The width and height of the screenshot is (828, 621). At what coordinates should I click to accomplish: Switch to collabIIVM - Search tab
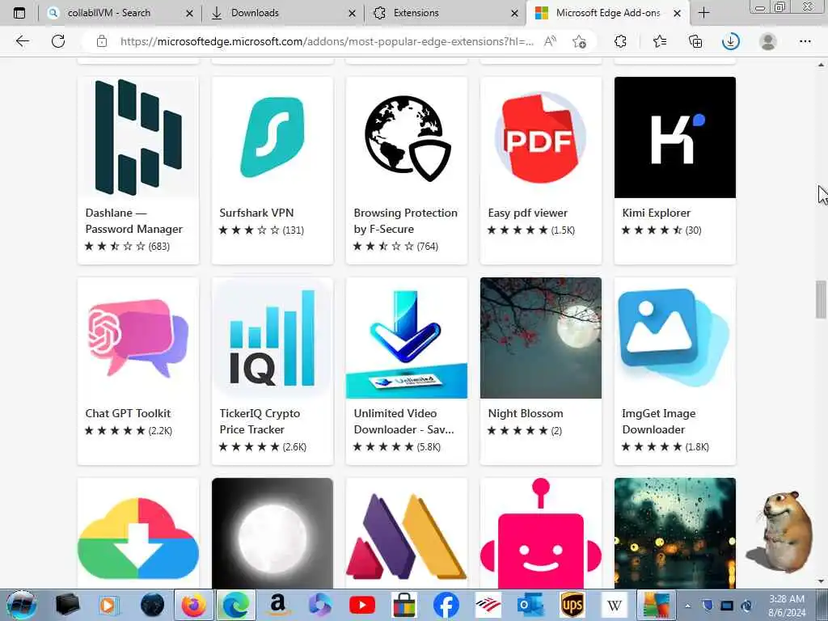120,13
